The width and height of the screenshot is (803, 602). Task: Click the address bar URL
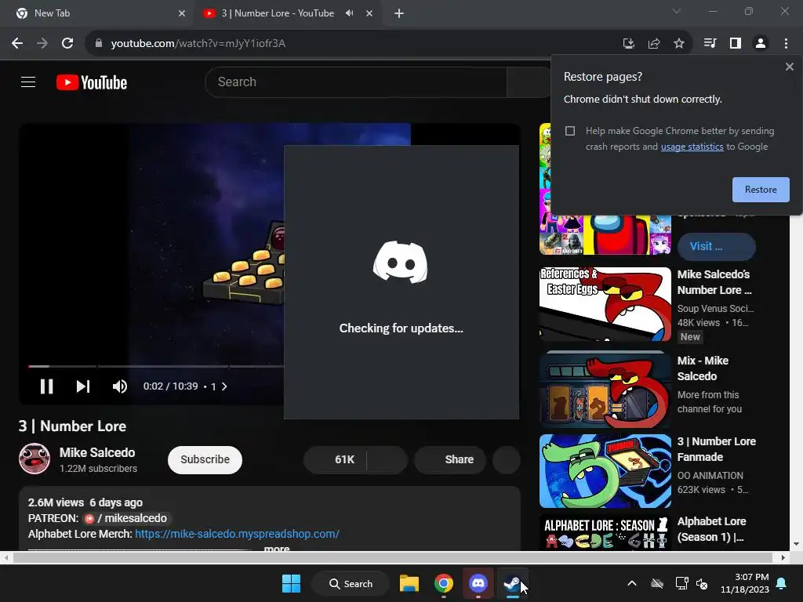(x=198, y=44)
